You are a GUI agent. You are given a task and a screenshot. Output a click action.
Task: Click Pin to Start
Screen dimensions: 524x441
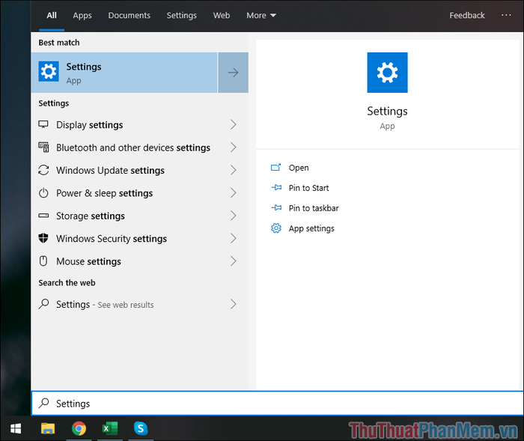(308, 188)
